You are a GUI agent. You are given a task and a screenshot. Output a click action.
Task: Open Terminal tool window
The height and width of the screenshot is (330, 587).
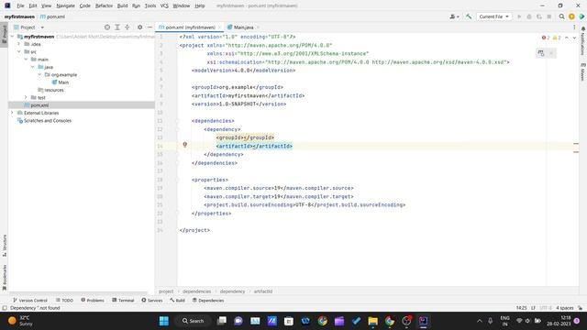(123, 300)
